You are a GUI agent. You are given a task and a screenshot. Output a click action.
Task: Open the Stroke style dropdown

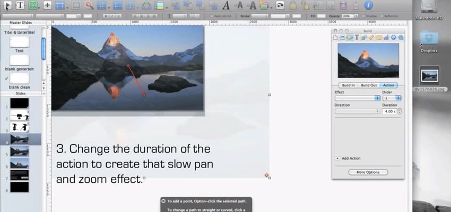[259, 16]
